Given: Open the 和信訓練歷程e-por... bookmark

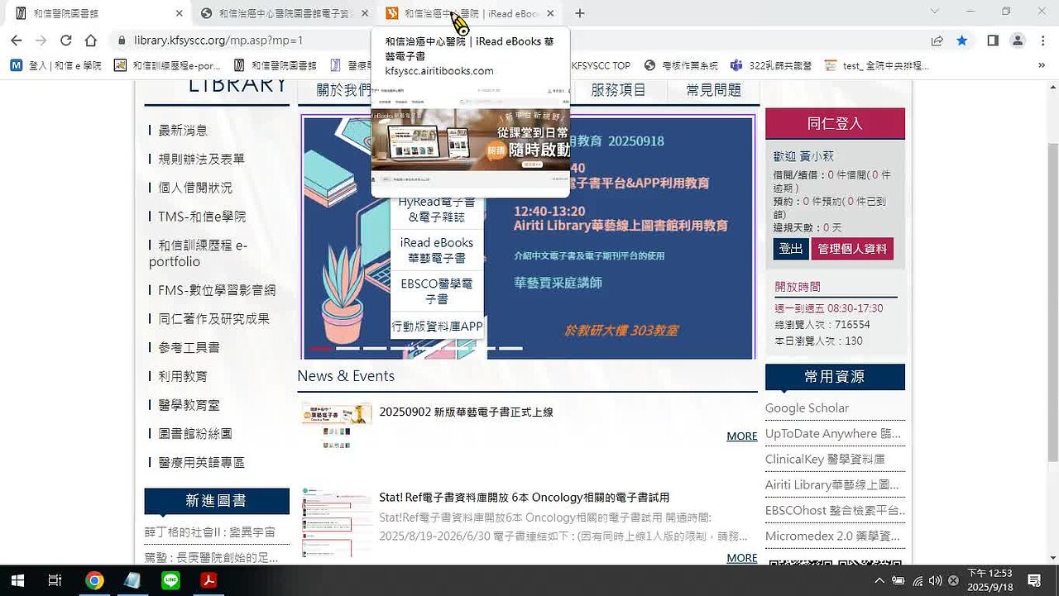Looking at the screenshot, I should pyautogui.click(x=168, y=65).
